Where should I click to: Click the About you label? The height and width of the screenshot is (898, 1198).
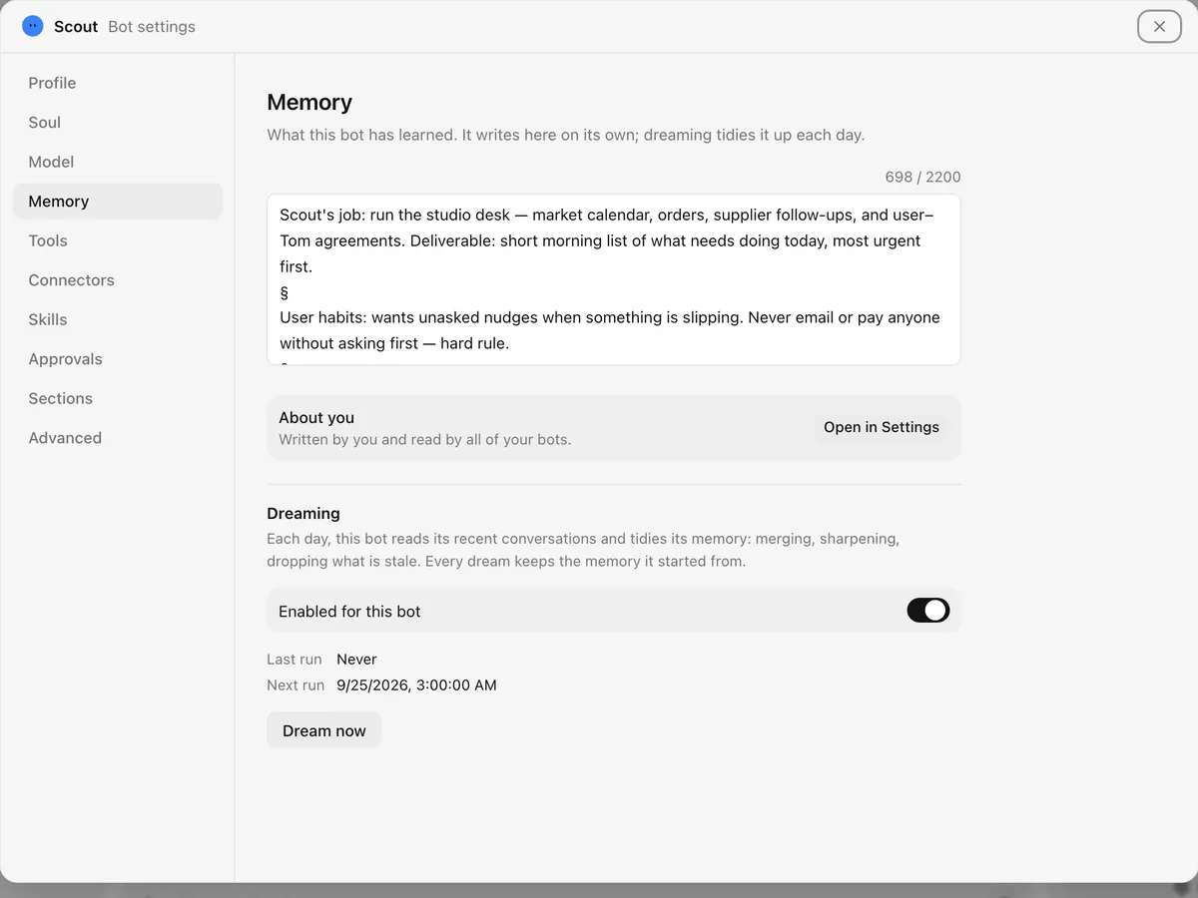pyautogui.click(x=316, y=417)
